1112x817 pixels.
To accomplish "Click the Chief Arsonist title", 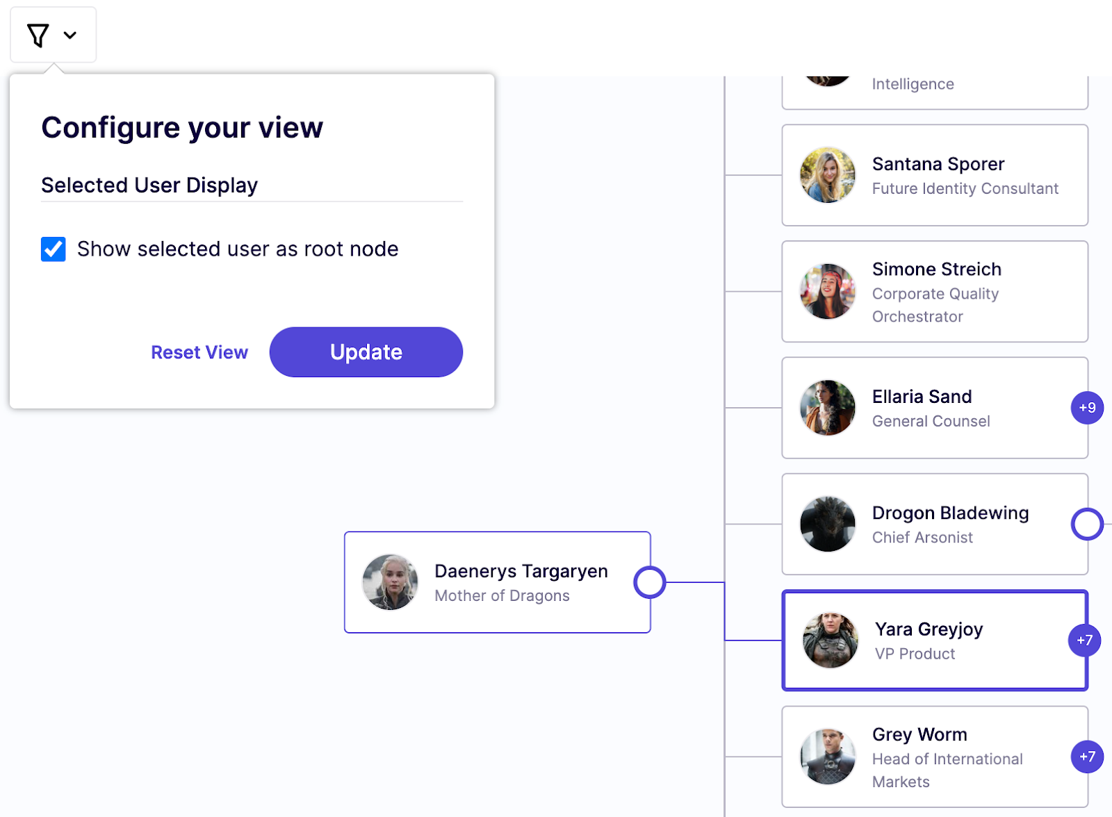I will (922, 537).
